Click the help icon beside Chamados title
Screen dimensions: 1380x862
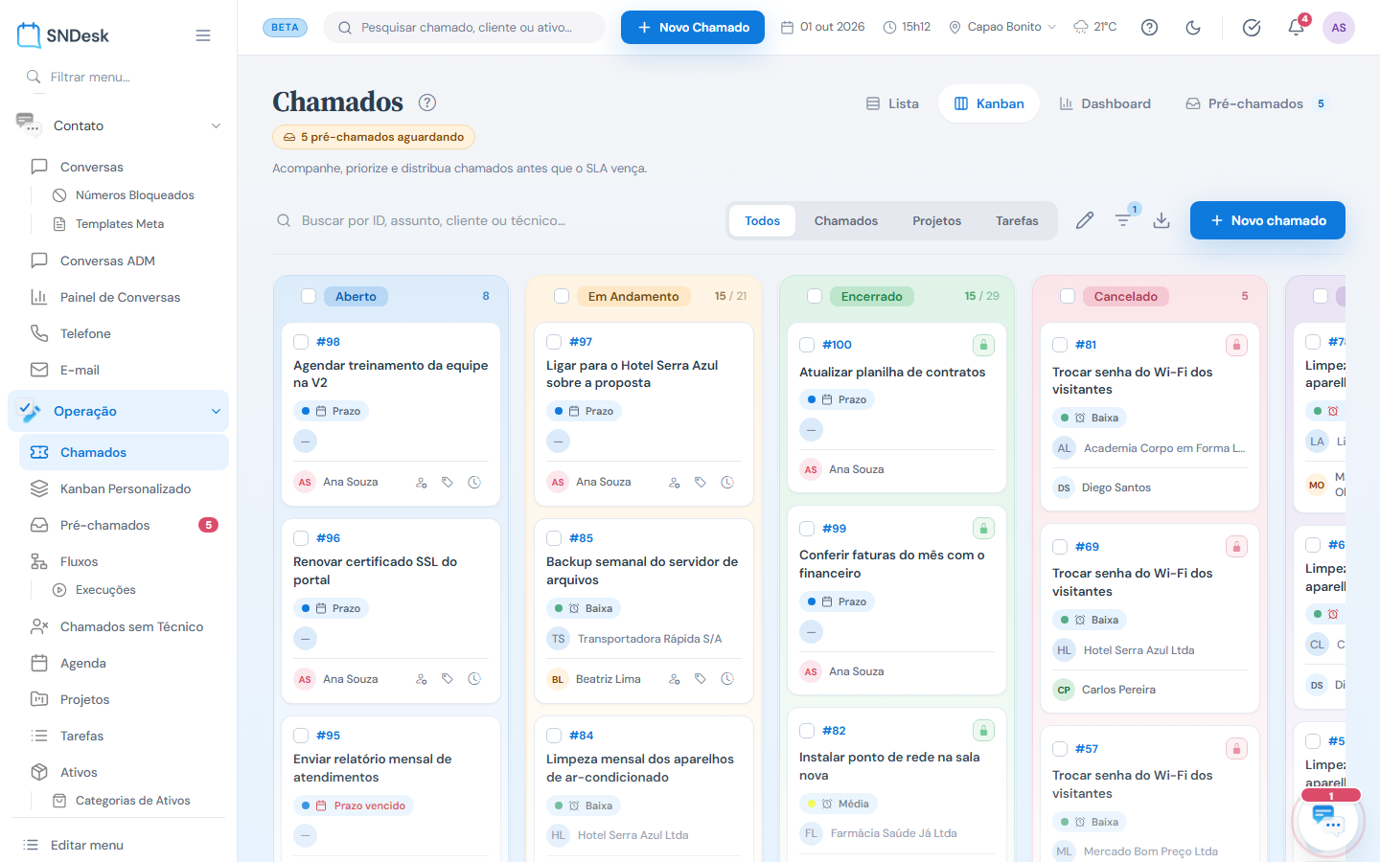point(427,102)
